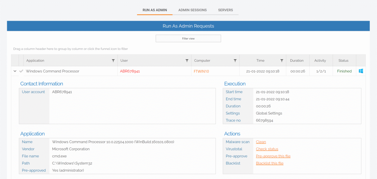Click the Virustotal Check status link
377x179 pixels.
click(267, 149)
